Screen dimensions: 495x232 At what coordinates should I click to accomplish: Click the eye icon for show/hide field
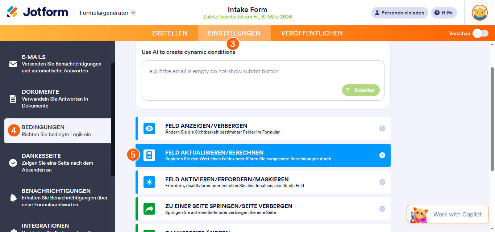pos(149,128)
